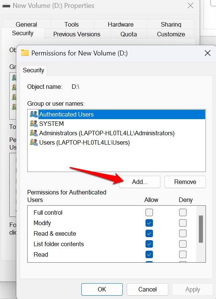Tick Allow checkbox for Full control
This screenshot has height=299, width=216.
click(149, 212)
